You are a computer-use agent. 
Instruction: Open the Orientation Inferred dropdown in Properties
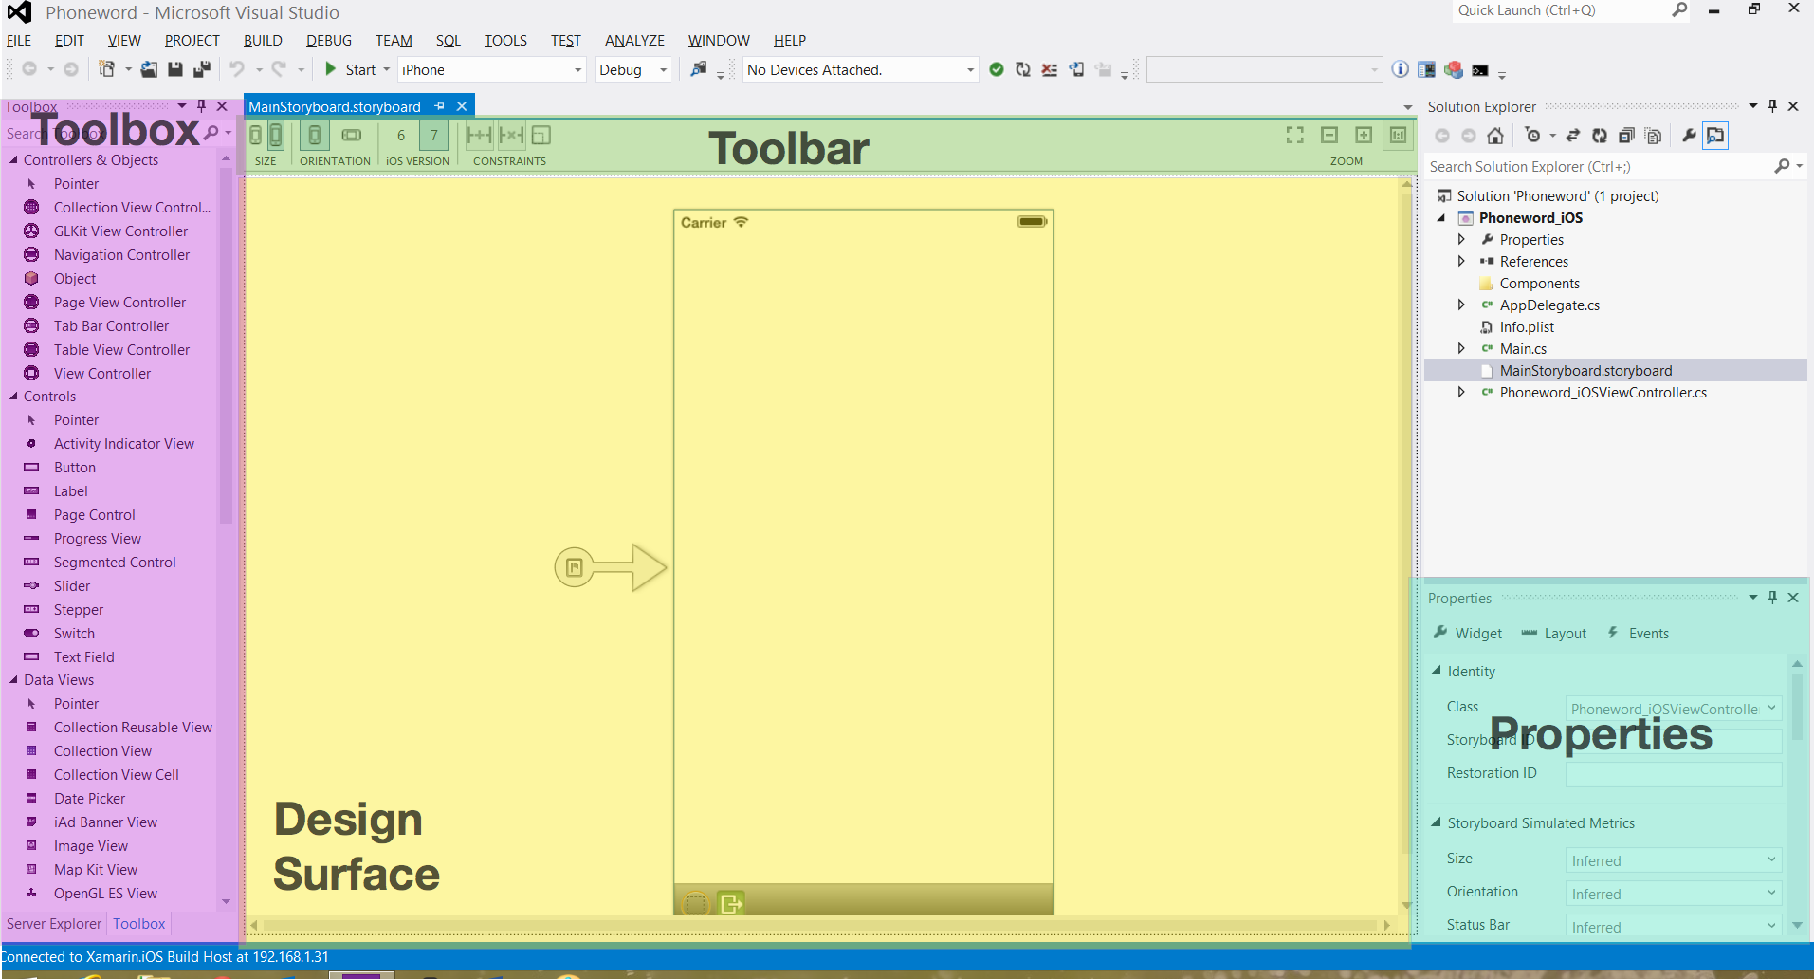1673,894
